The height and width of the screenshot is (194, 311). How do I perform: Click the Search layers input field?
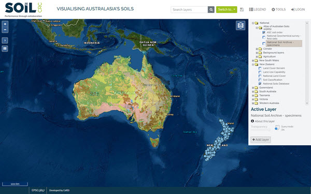click(x=189, y=9)
